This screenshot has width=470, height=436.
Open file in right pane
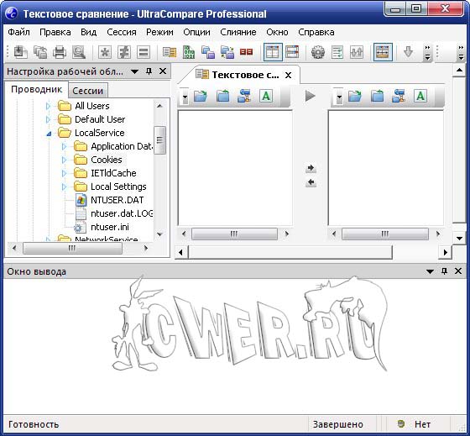[354, 97]
